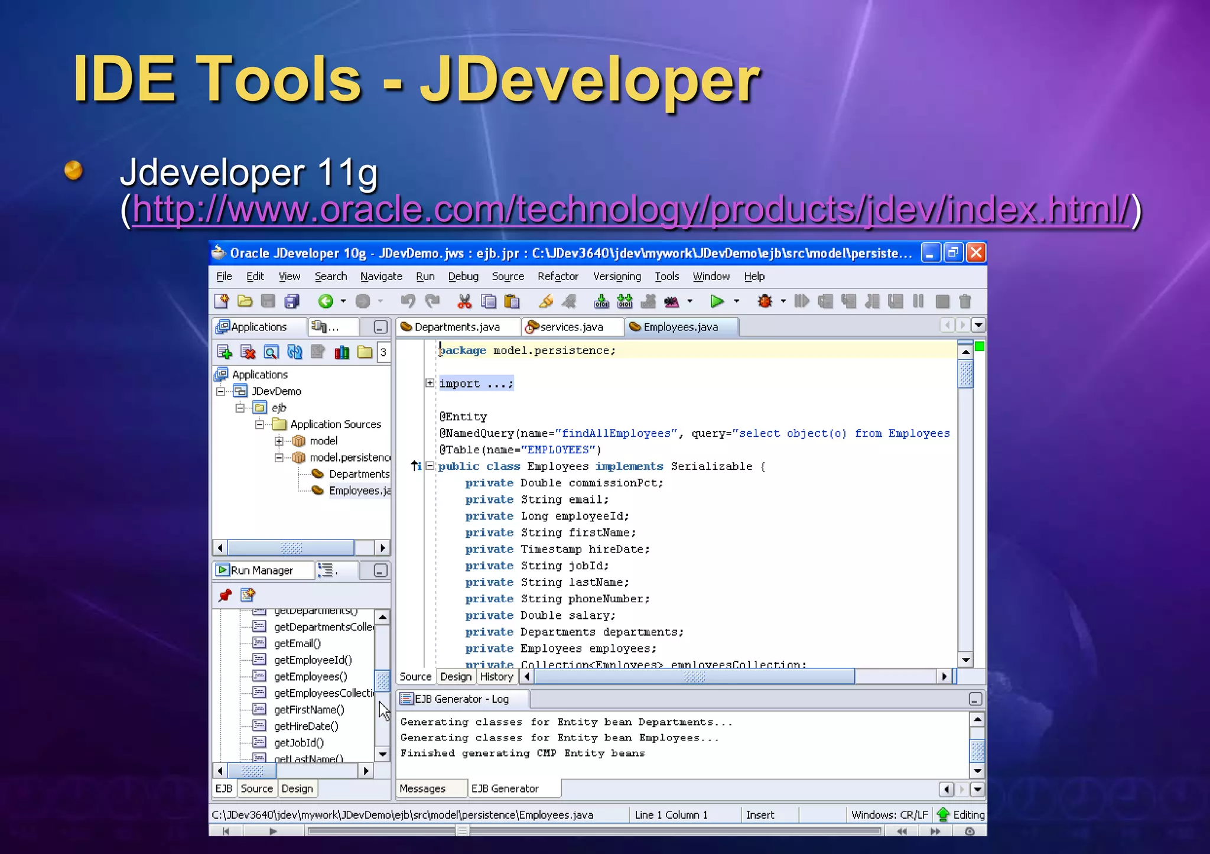The height and width of the screenshot is (854, 1210).
Task: Minimize the EJB Generator Log panel
Action: click(x=975, y=699)
